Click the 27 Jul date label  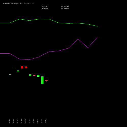[x=29, y=121]
